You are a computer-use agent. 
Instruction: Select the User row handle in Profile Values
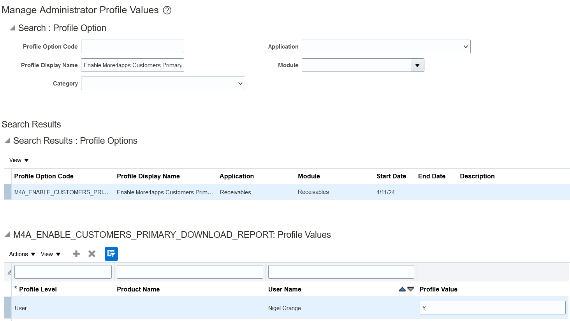[7, 308]
